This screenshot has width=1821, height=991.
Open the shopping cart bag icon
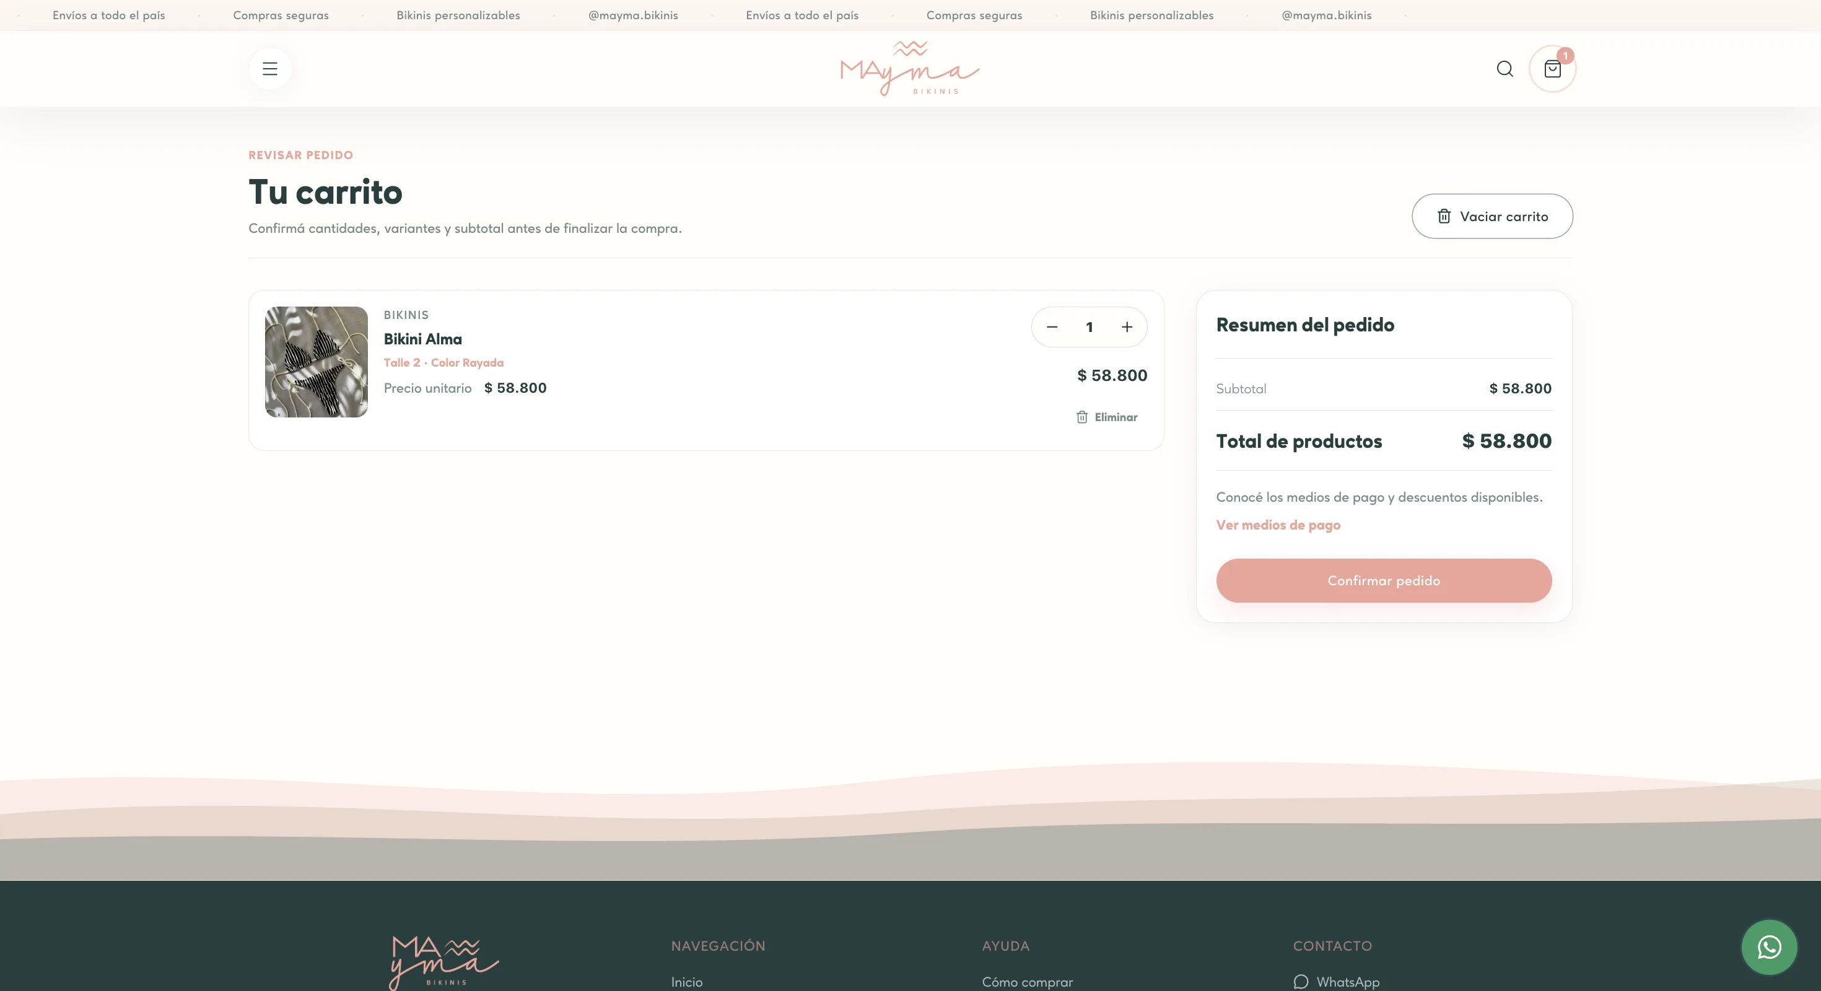(1552, 69)
